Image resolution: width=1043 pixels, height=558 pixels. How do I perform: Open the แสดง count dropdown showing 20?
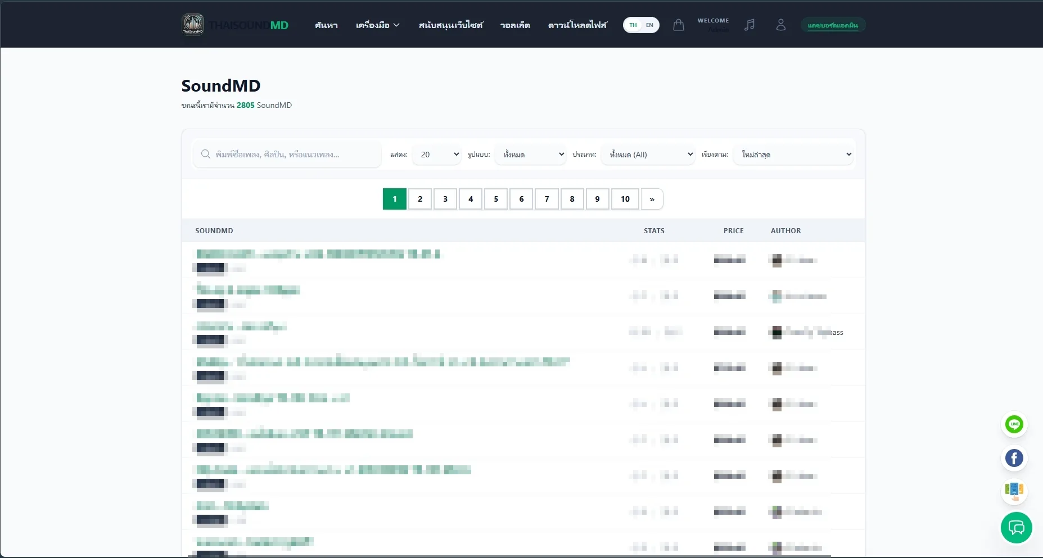(x=437, y=154)
